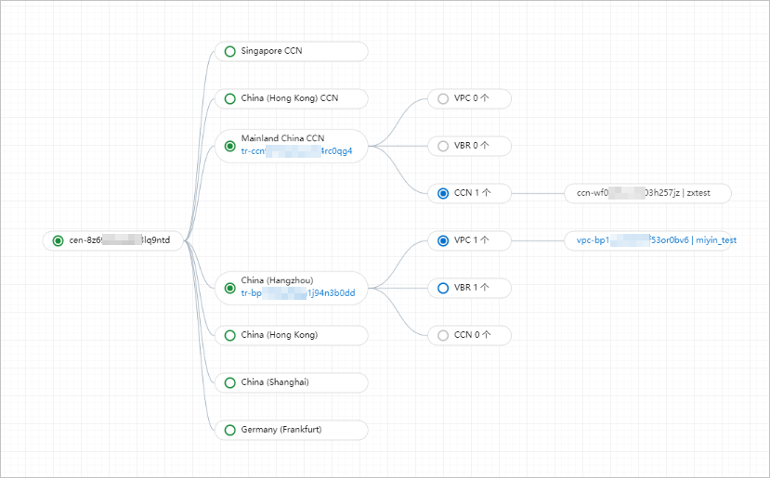Select the Singapore CCN label
Image resolution: width=770 pixels, height=478 pixels.
(x=271, y=50)
